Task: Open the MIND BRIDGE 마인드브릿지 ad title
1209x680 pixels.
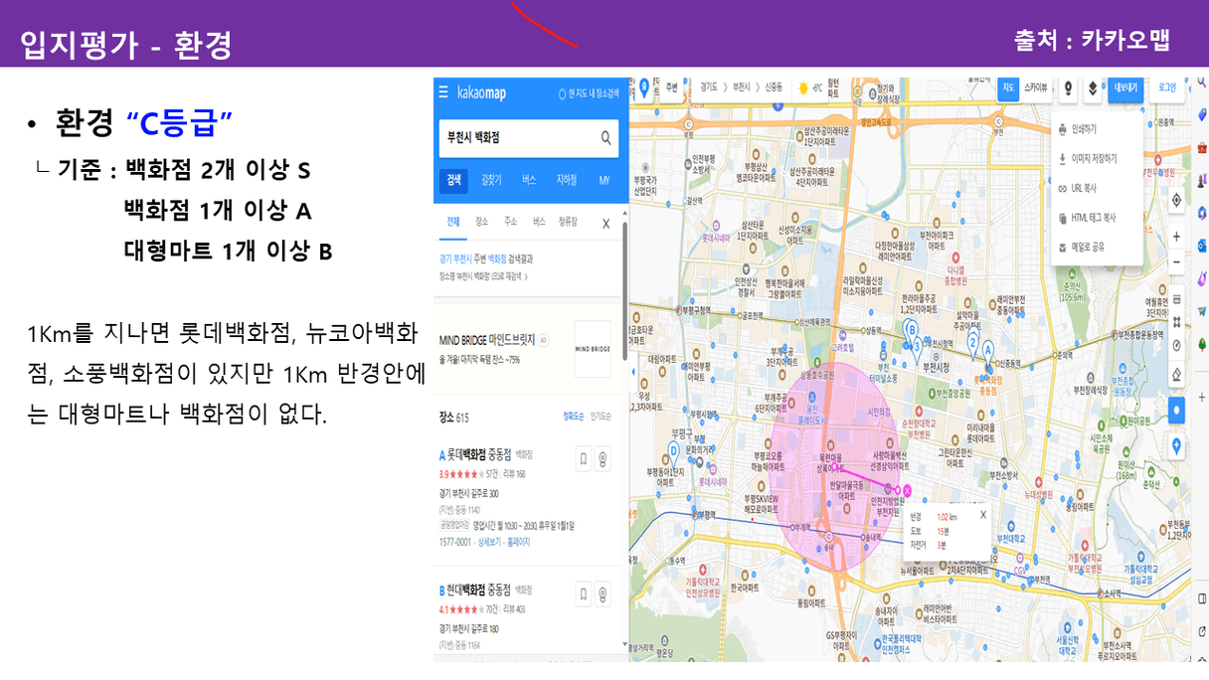Action: 487,339
